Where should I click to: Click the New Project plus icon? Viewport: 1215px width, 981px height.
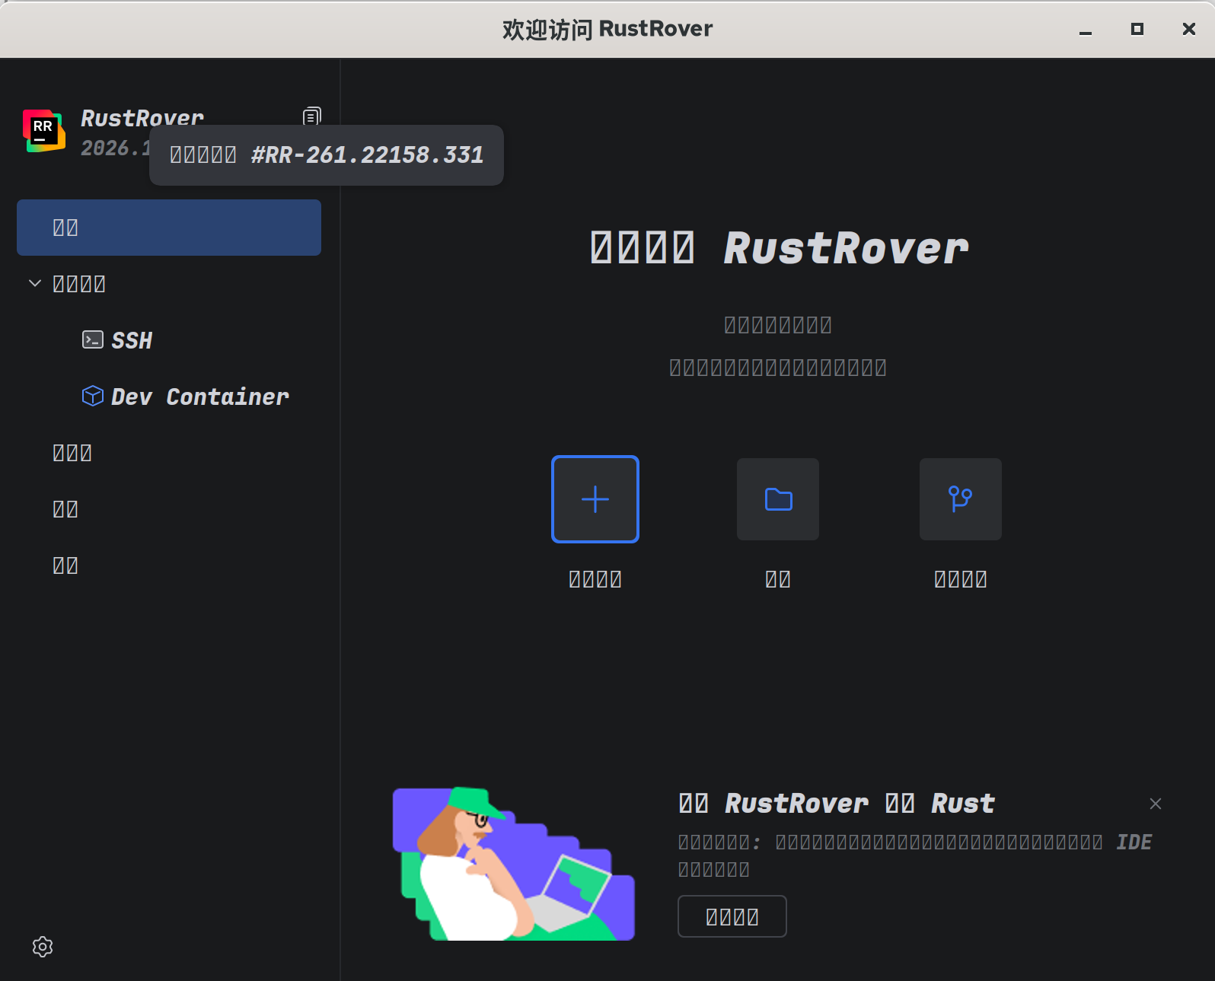(x=595, y=499)
